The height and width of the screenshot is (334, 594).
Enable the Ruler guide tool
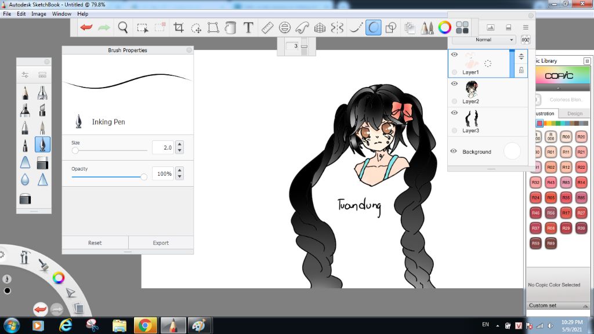coord(267,27)
